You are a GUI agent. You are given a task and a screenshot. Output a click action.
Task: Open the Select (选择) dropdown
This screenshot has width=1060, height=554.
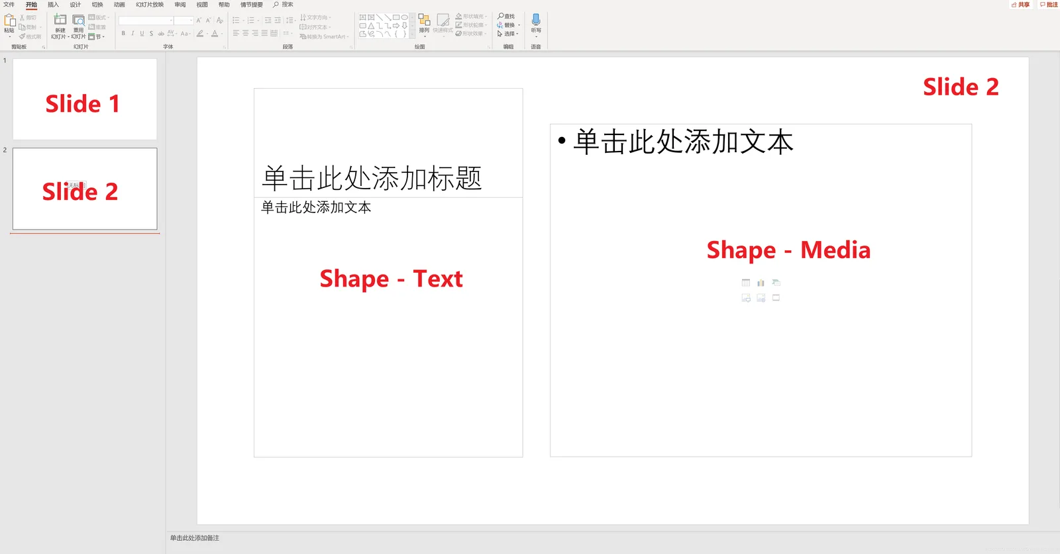507,34
